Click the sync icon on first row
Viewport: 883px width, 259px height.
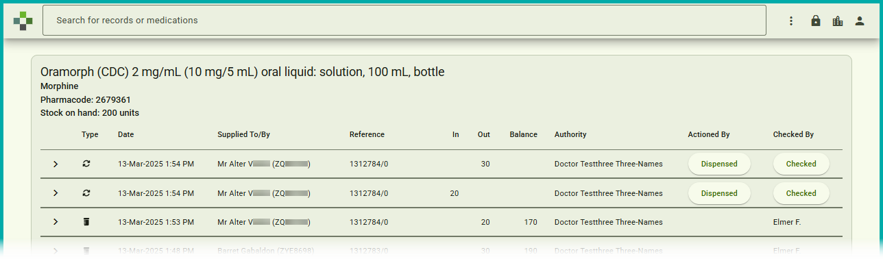tap(86, 164)
